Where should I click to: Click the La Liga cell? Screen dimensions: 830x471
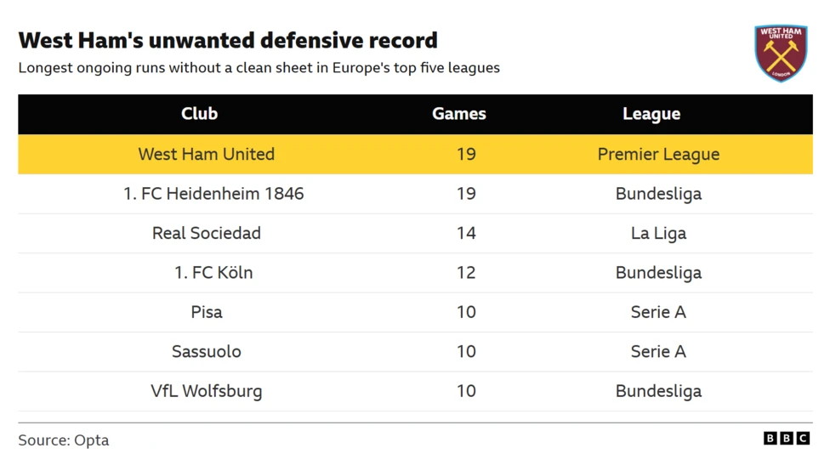coord(658,233)
